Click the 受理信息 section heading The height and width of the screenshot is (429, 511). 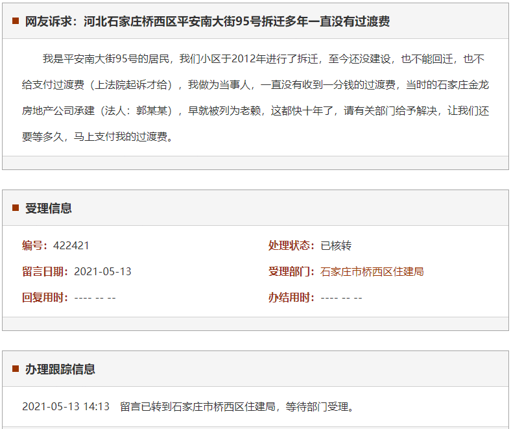click(49, 208)
